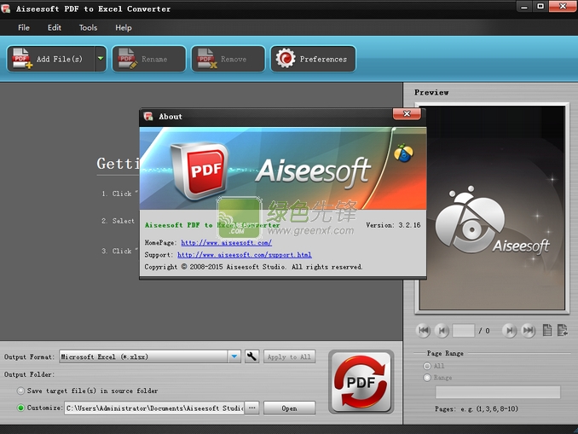Jump to last page in preview
The width and height of the screenshot is (578, 434).
[x=529, y=330]
